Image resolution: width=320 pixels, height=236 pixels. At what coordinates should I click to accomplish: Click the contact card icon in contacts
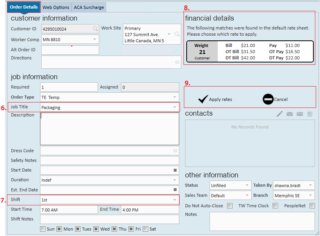[300, 114]
